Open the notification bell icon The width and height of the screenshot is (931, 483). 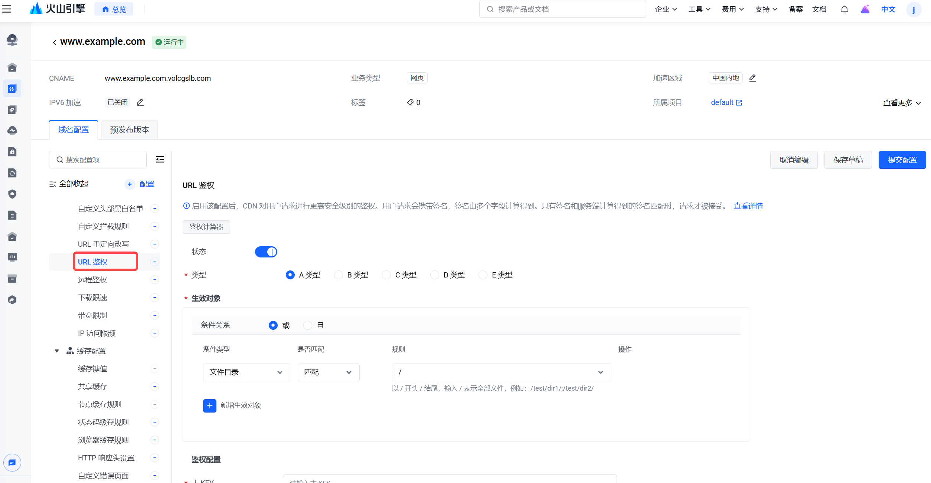(x=844, y=9)
